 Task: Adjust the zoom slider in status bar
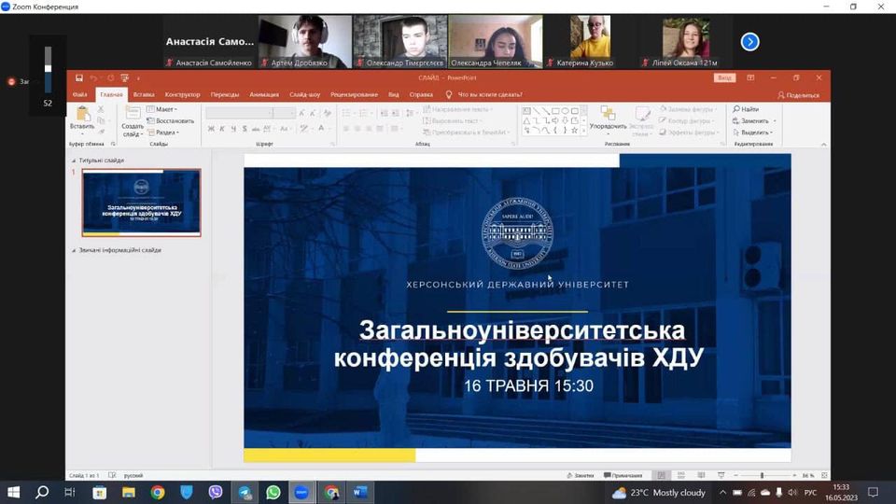point(763,475)
